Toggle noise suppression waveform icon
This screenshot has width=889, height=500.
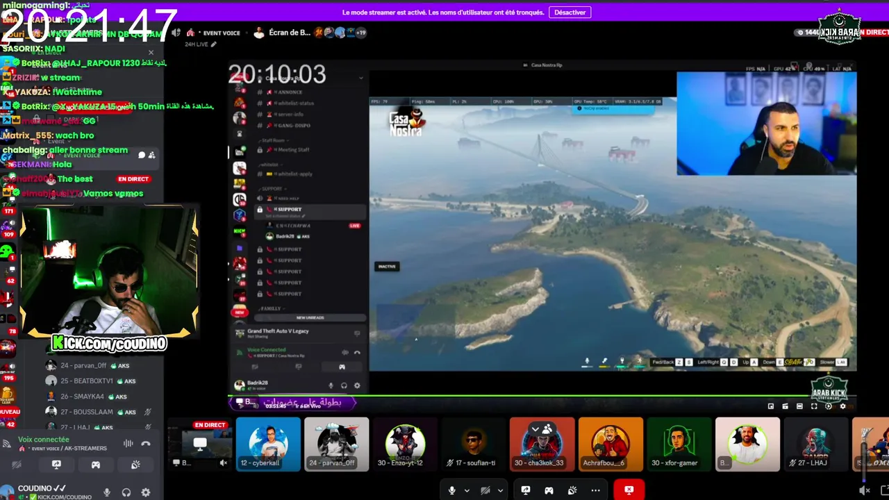pos(128,444)
